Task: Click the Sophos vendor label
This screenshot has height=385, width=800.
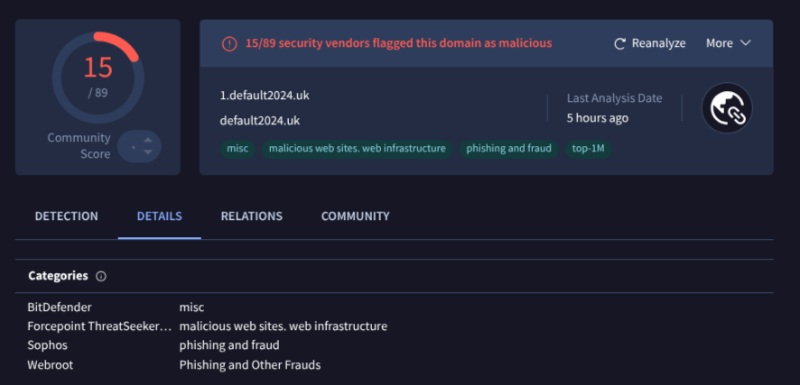Action: (x=48, y=345)
